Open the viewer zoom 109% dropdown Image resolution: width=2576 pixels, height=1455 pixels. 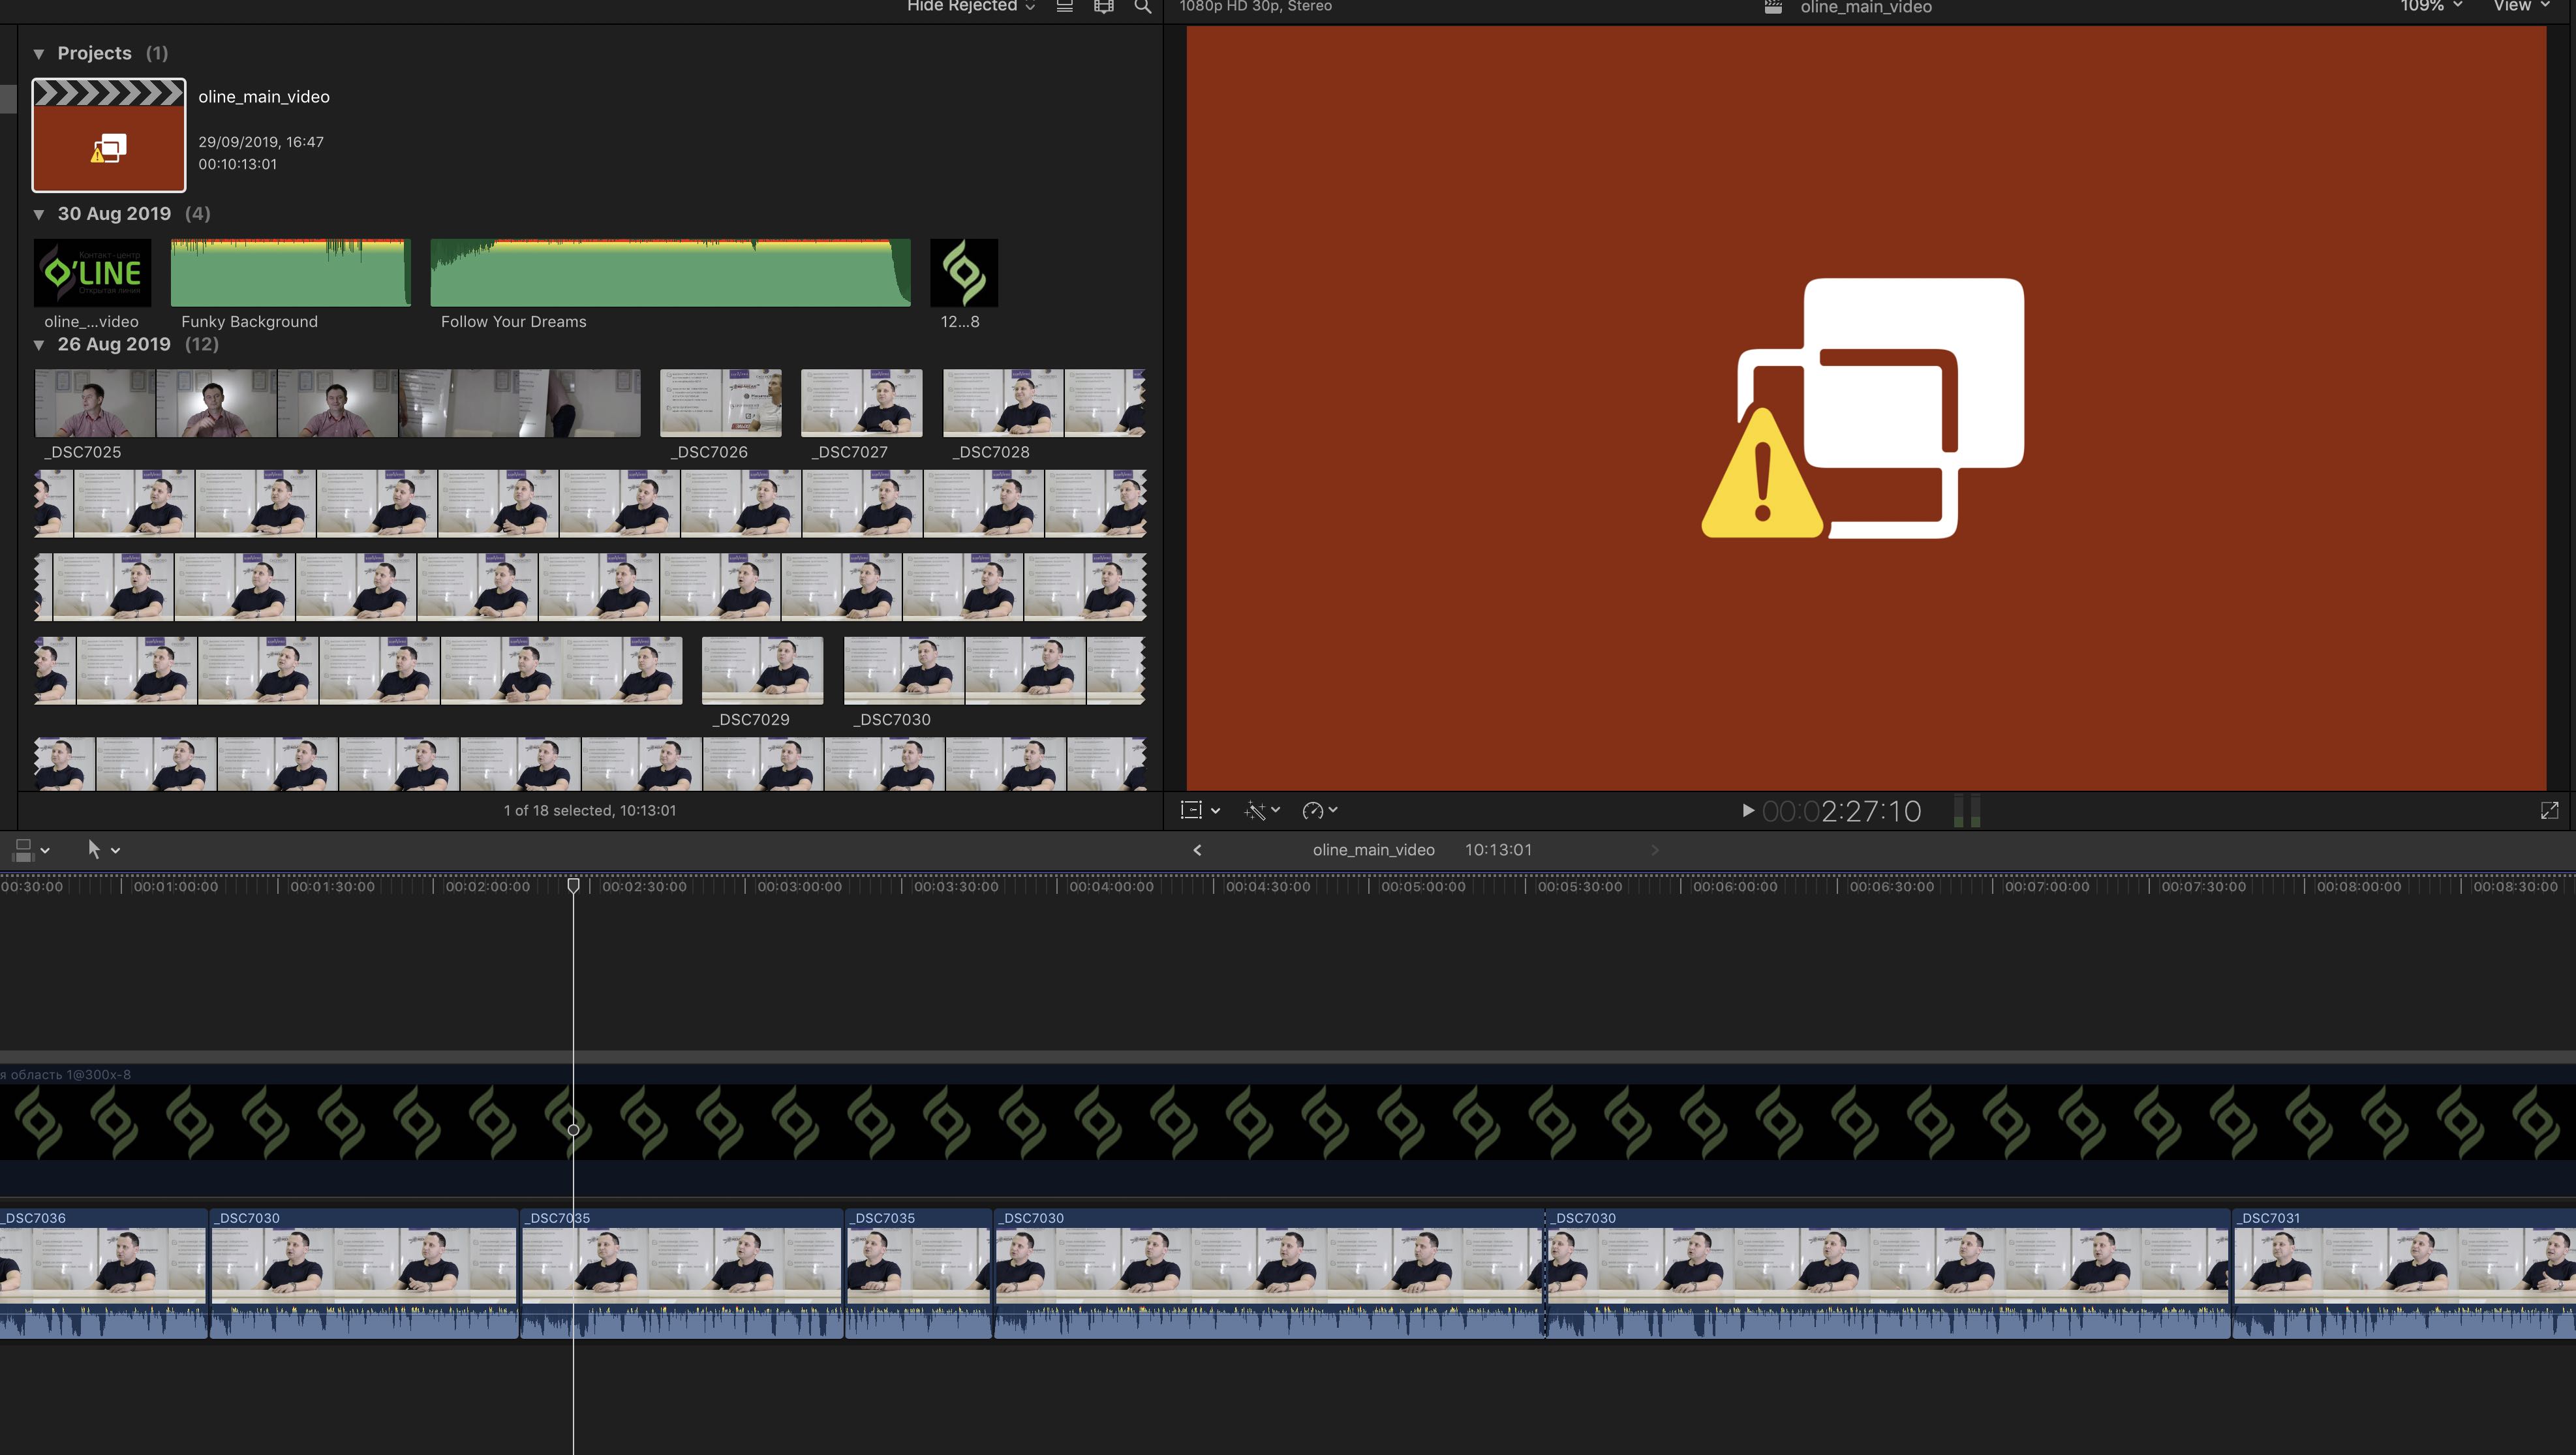click(2431, 6)
